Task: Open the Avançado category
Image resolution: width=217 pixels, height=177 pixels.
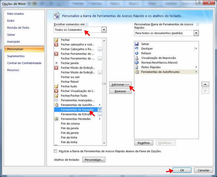Action: 13,42
